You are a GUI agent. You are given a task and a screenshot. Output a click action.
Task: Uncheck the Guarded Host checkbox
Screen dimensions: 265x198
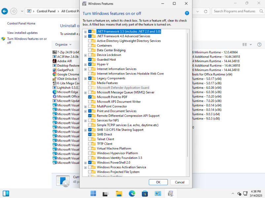[90, 60]
